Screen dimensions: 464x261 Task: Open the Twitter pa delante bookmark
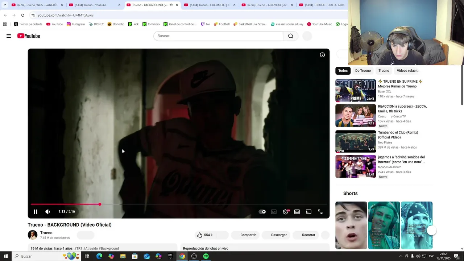[28, 24]
